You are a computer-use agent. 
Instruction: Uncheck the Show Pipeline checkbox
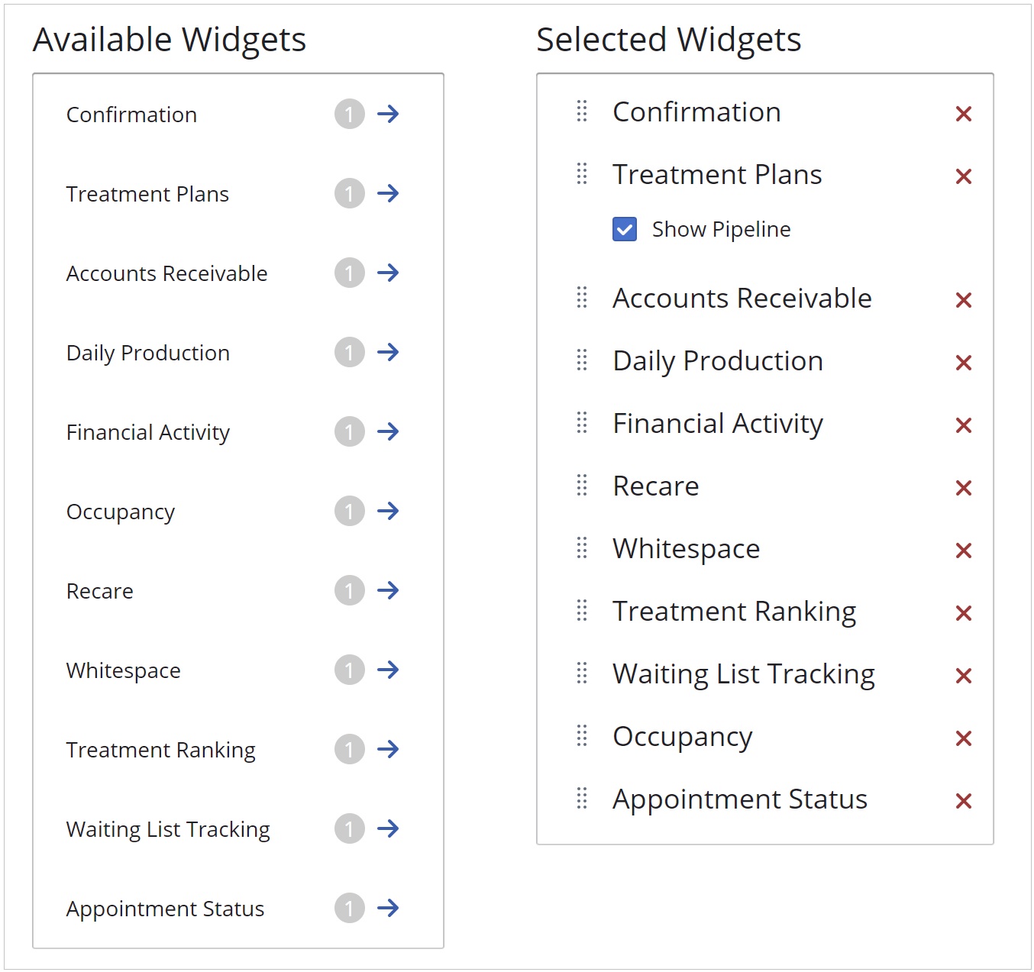pos(624,228)
